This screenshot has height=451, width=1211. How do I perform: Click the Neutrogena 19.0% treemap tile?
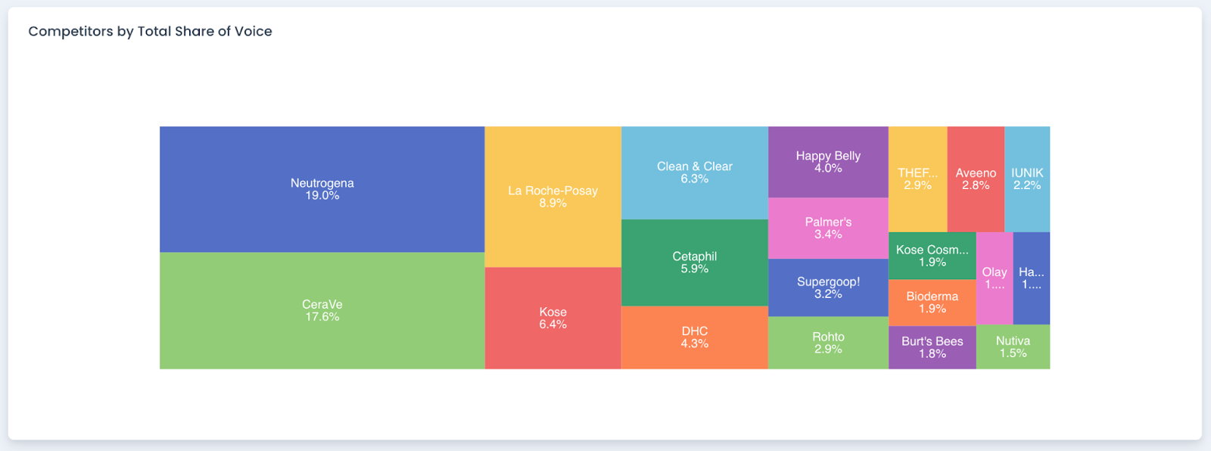322,189
